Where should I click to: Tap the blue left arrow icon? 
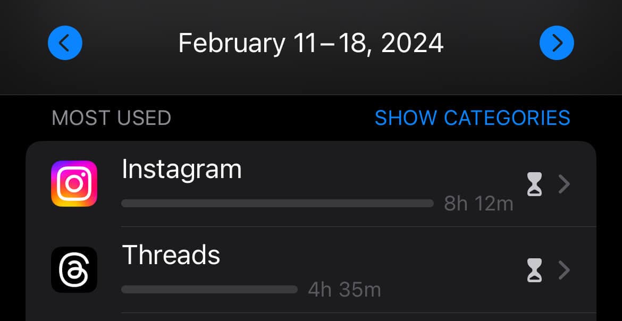(x=64, y=43)
